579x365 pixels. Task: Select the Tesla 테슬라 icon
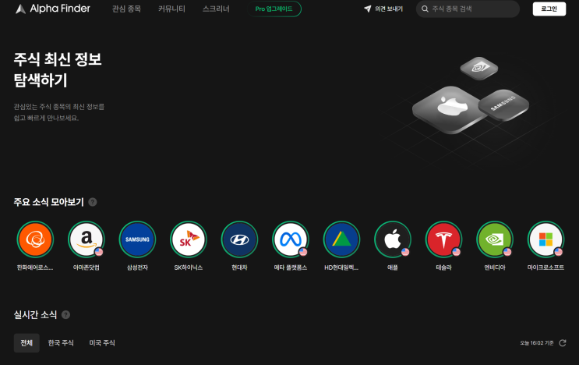[x=443, y=239]
